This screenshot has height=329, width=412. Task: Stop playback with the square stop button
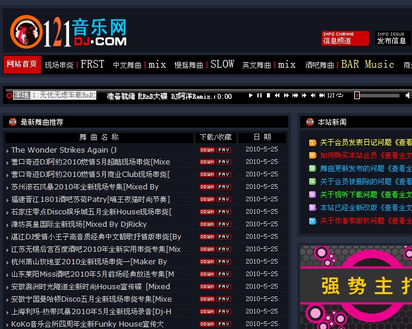point(268,95)
